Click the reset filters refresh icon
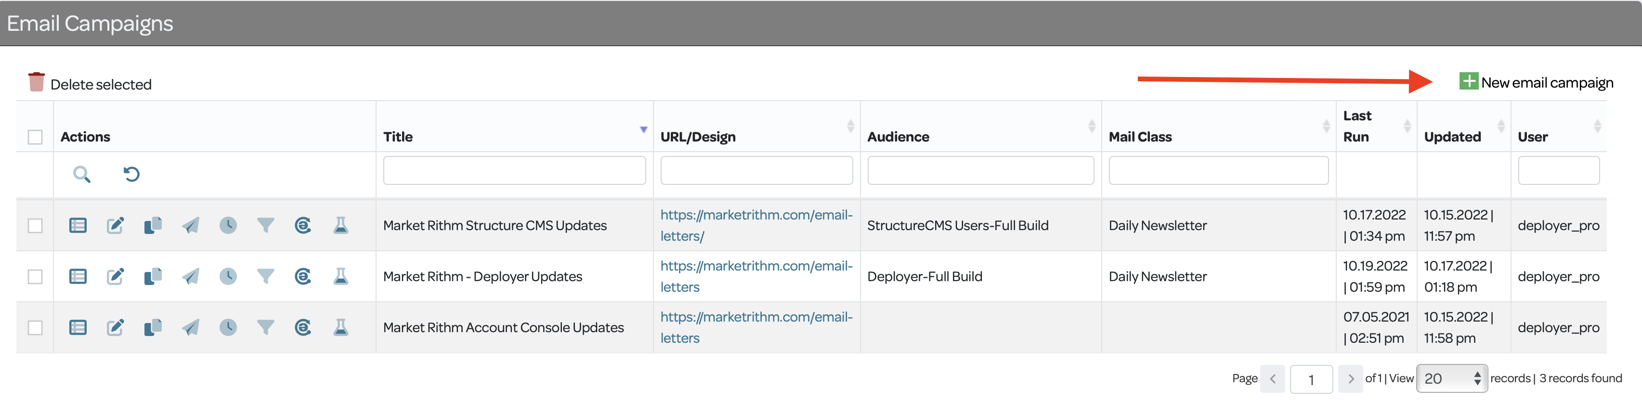 131,174
